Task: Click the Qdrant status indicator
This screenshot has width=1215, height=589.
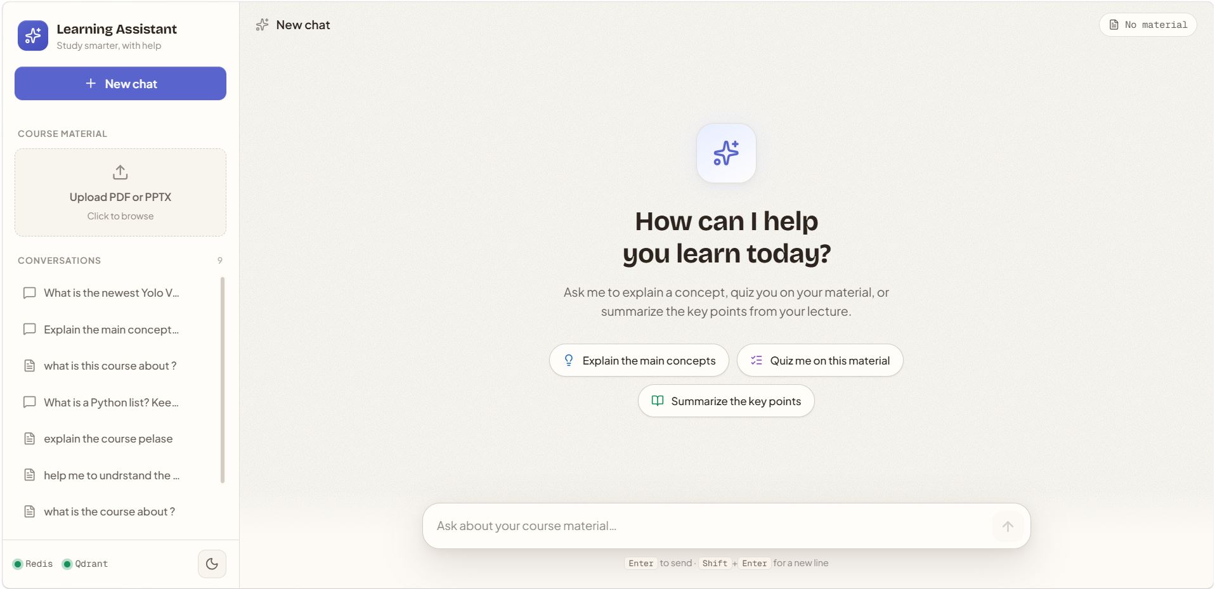Action: (85, 564)
